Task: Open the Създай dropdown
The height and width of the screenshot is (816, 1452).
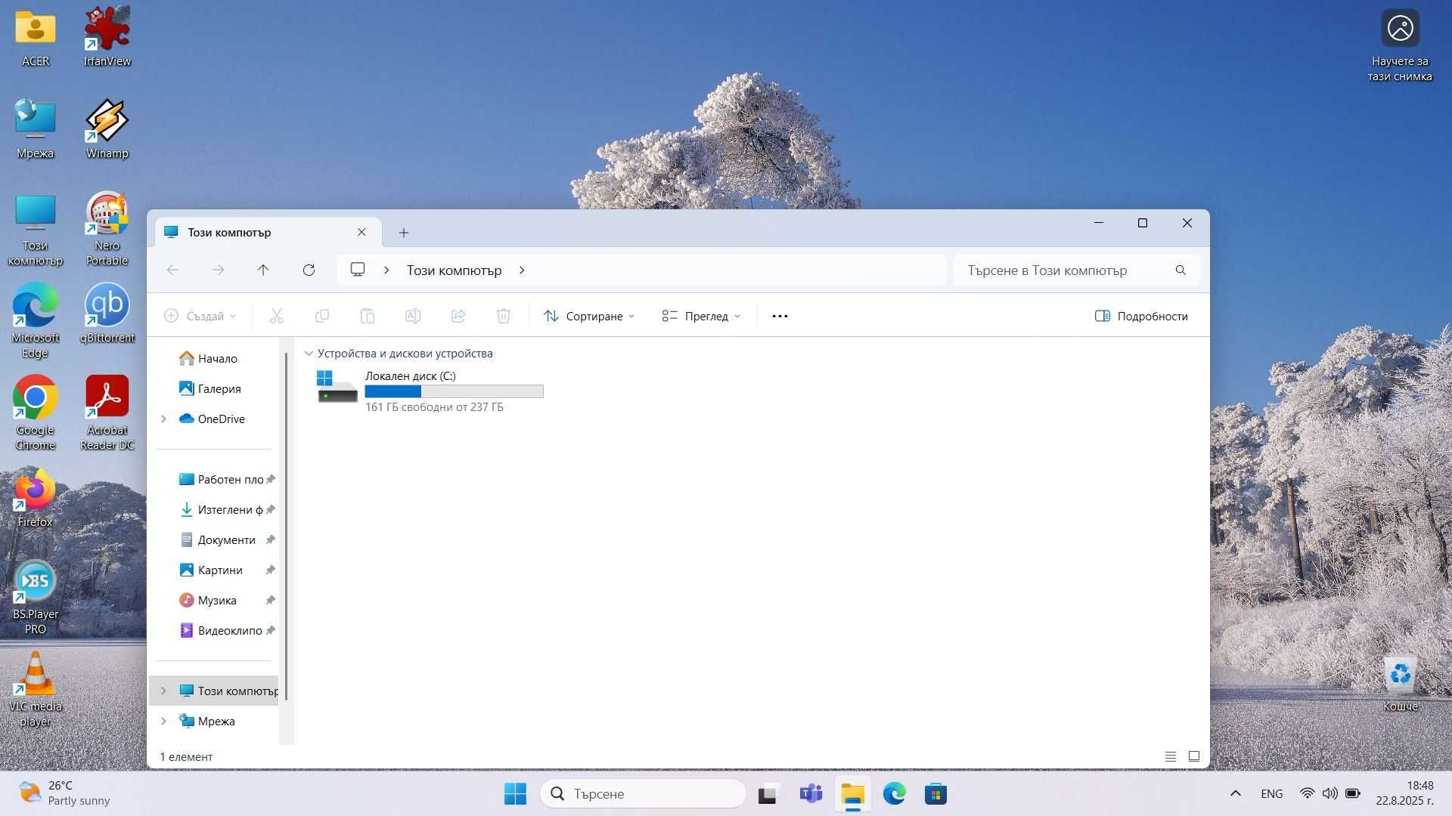Action: point(200,316)
